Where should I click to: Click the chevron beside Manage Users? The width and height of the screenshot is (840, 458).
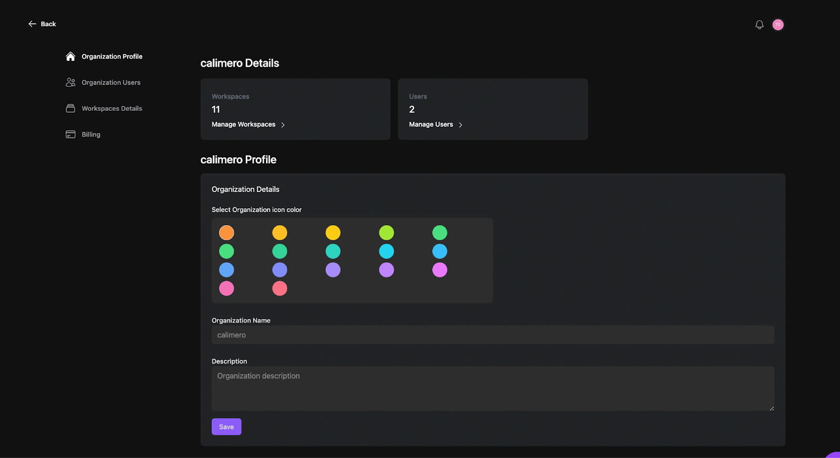coord(460,125)
